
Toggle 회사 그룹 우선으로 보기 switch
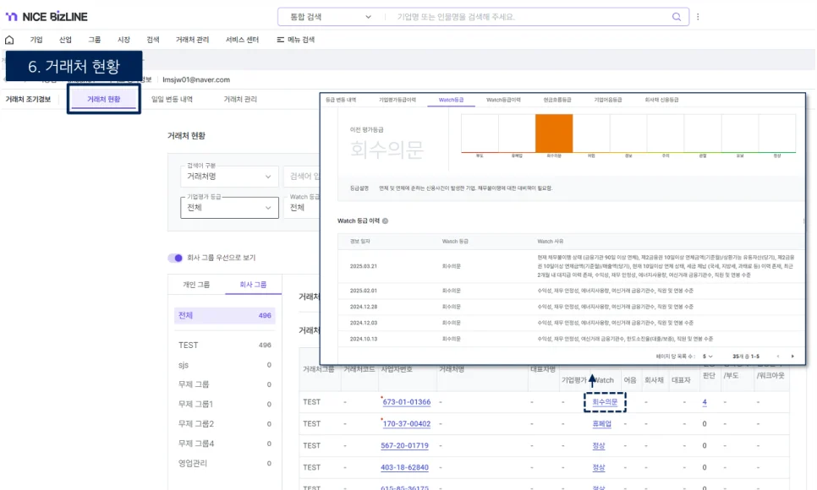coord(175,258)
